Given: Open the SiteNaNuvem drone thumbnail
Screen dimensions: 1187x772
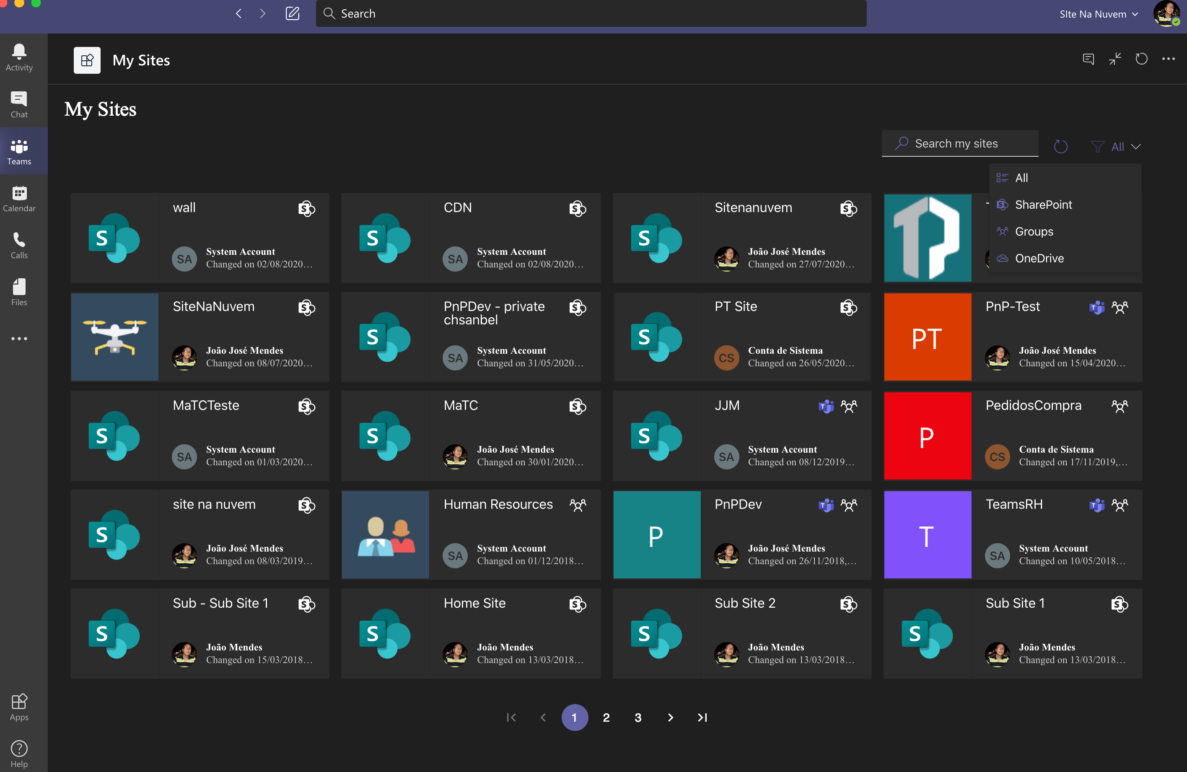Looking at the screenshot, I should pyautogui.click(x=114, y=337).
